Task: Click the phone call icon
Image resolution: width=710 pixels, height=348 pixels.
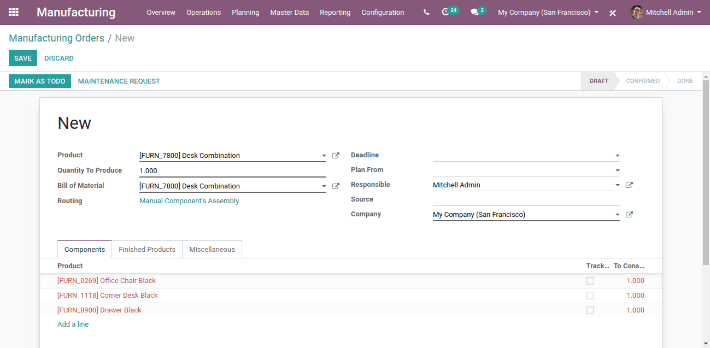Action: click(426, 12)
